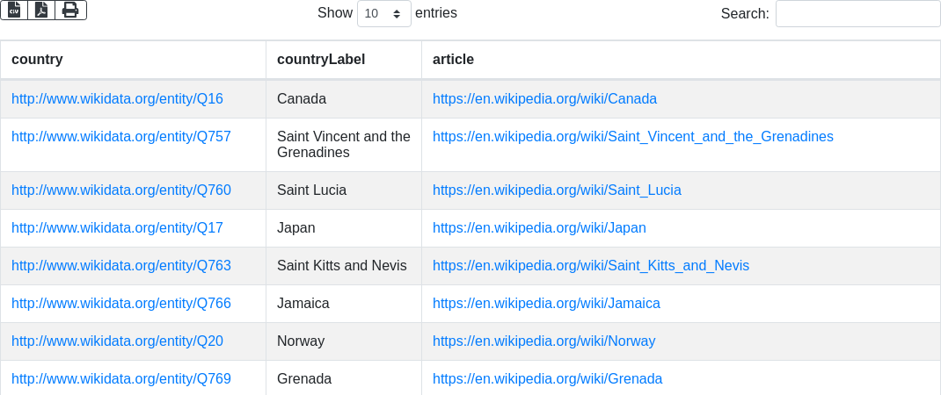This screenshot has height=395, width=941.
Task: Open Wikidata entity Q763 link
Action: point(121,266)
